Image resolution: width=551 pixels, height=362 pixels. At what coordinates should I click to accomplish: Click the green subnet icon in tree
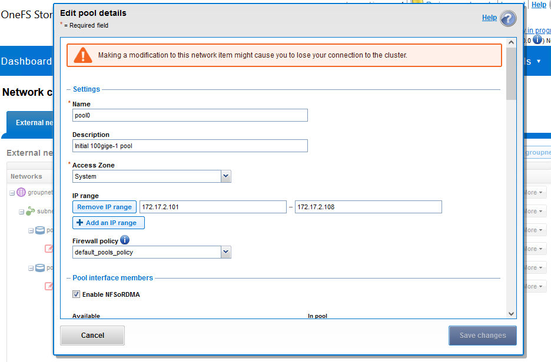(x=30, y=211)
